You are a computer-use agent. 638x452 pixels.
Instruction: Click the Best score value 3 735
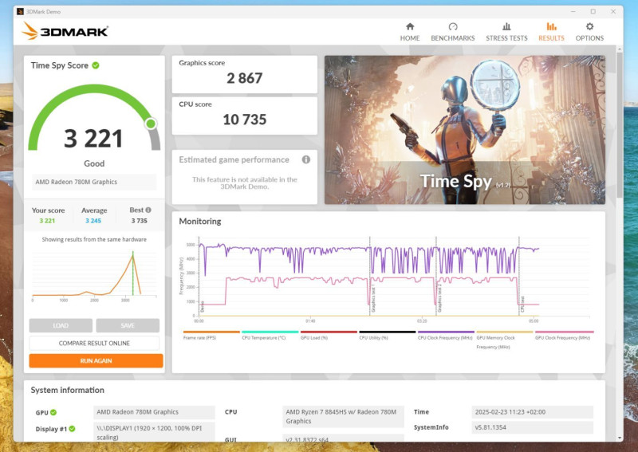coord(139,221)
